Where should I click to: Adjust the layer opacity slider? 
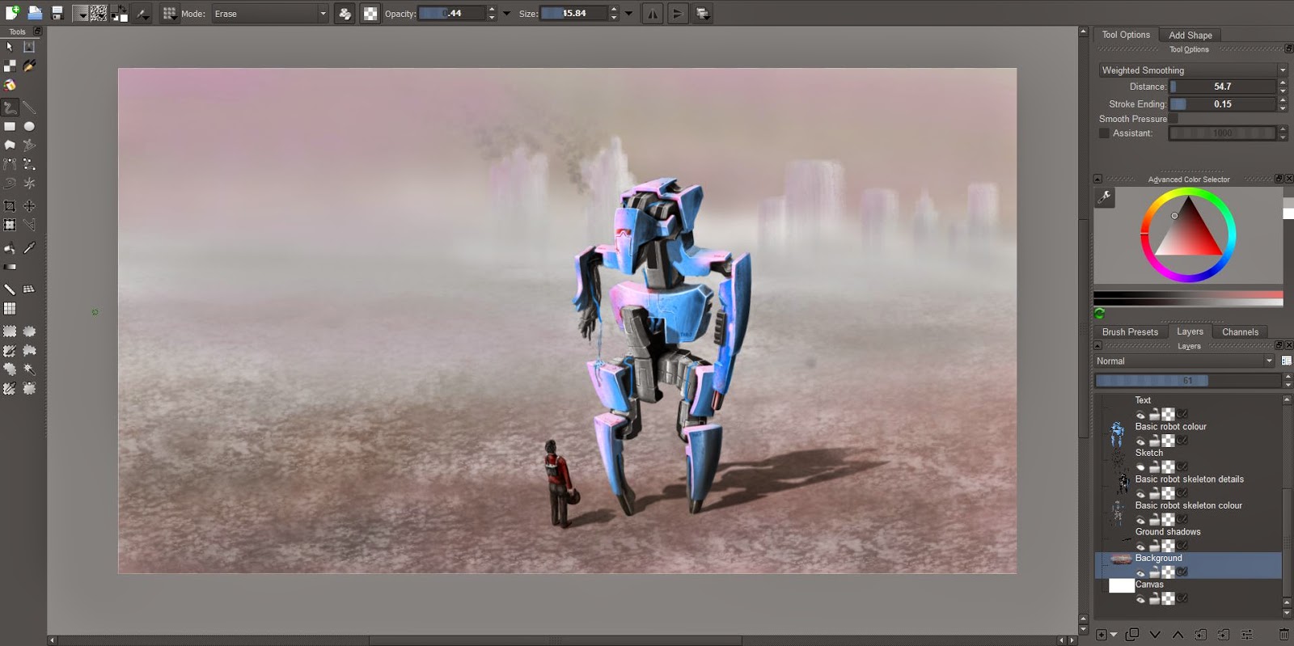[1187, 380]
